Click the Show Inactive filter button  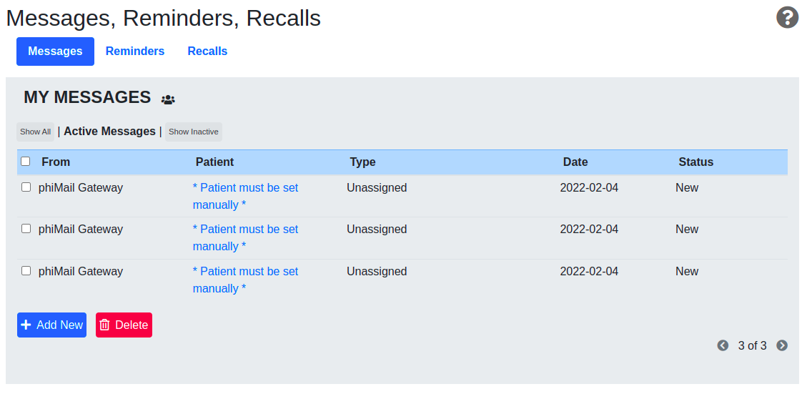pyautogui.click(x=193, y=132)
